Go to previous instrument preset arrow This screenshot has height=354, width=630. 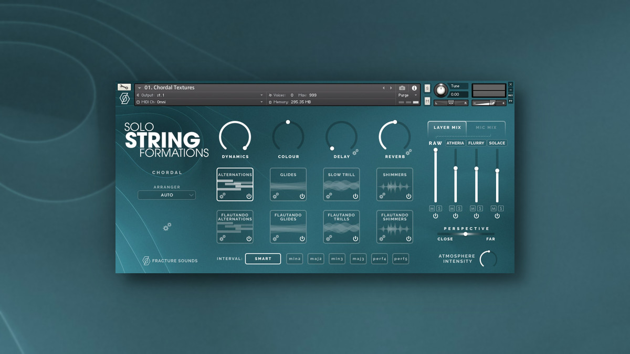click(383, 88)
